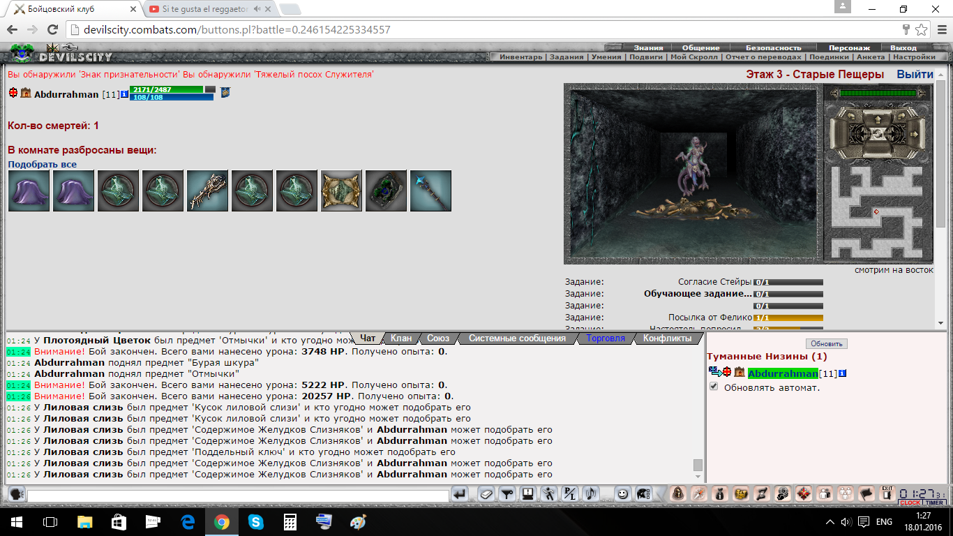Open Skype from the taskbar
953x536 pixels.
(x=255, y=521)
